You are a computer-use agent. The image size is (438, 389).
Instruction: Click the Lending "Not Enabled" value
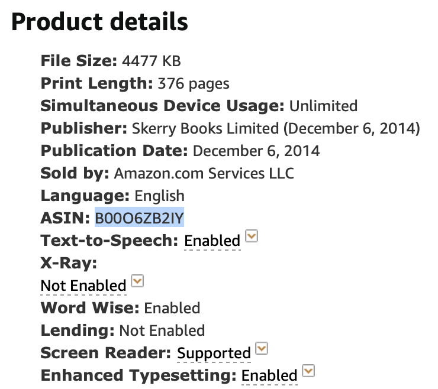tap(162, 330)
